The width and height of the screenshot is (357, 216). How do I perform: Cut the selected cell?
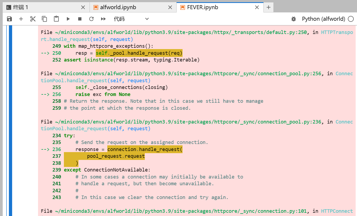tap(33, 19)
